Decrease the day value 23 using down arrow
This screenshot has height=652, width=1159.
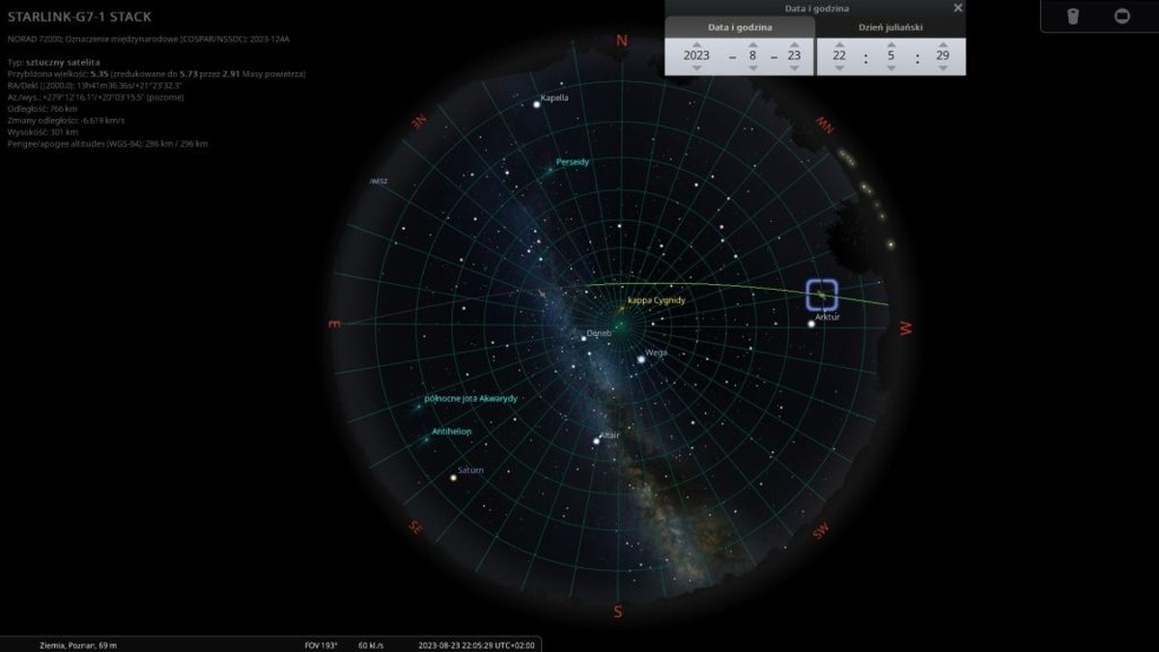tap(794, 68)
